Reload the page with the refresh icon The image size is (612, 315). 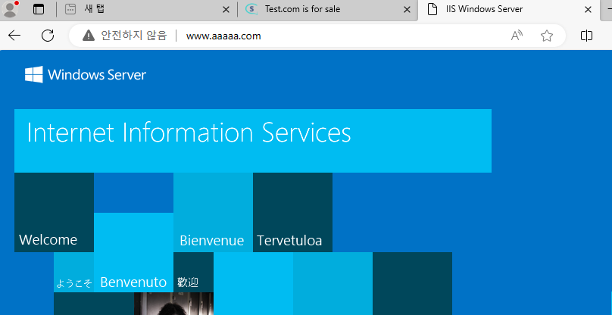48,36
